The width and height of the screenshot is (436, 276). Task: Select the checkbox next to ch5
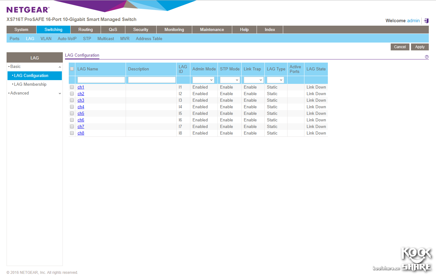point(72,113)
